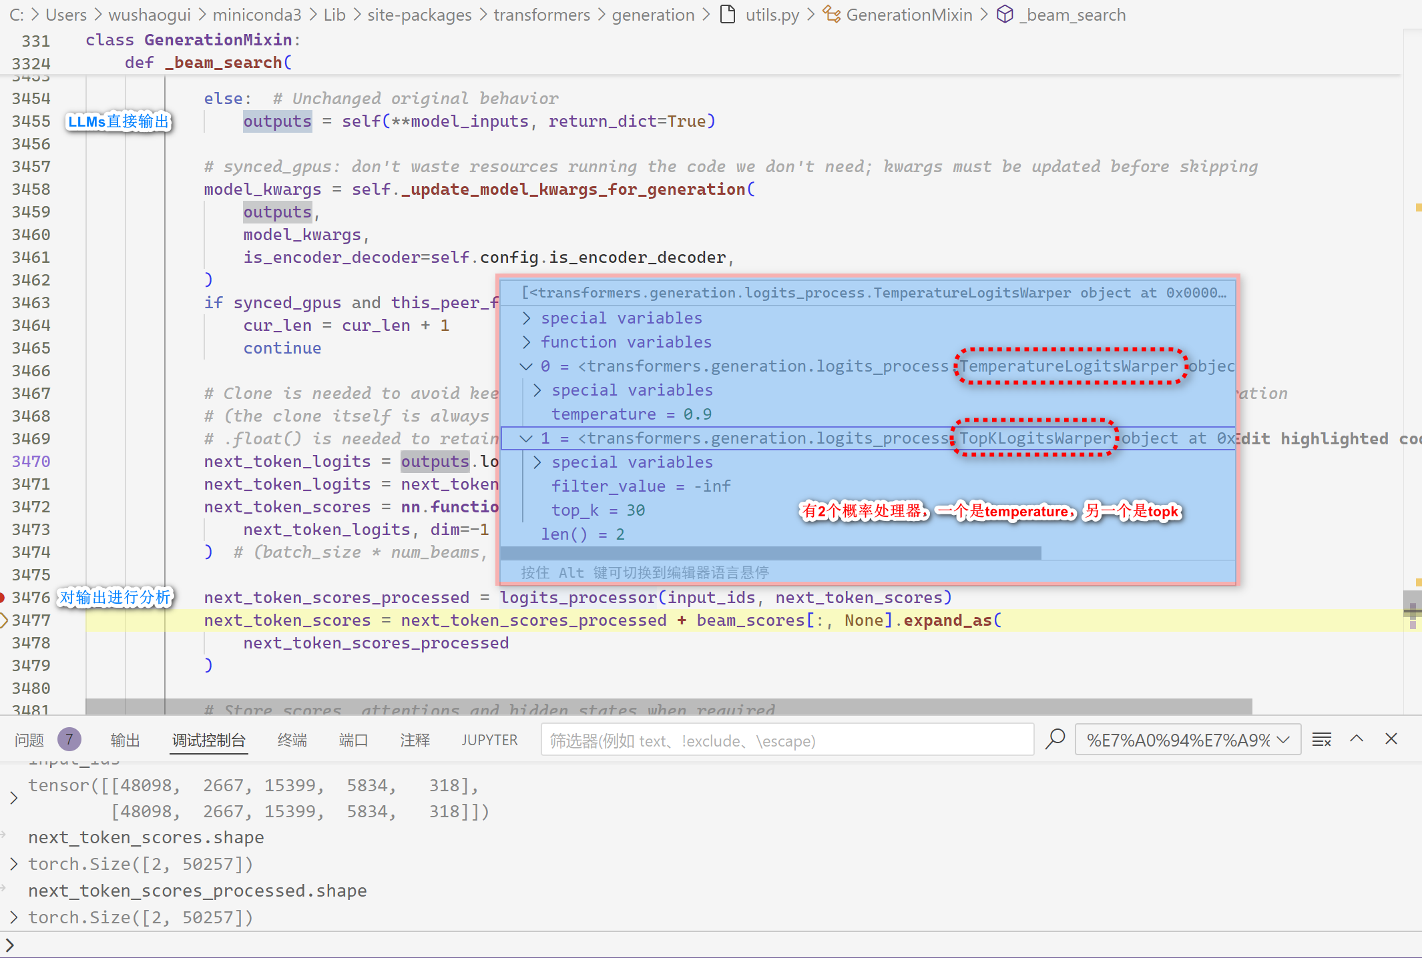This screenshot has height=958, width=1422.
Task: Switch to the JUPYTER tab
Action: [x=489, y=740]
